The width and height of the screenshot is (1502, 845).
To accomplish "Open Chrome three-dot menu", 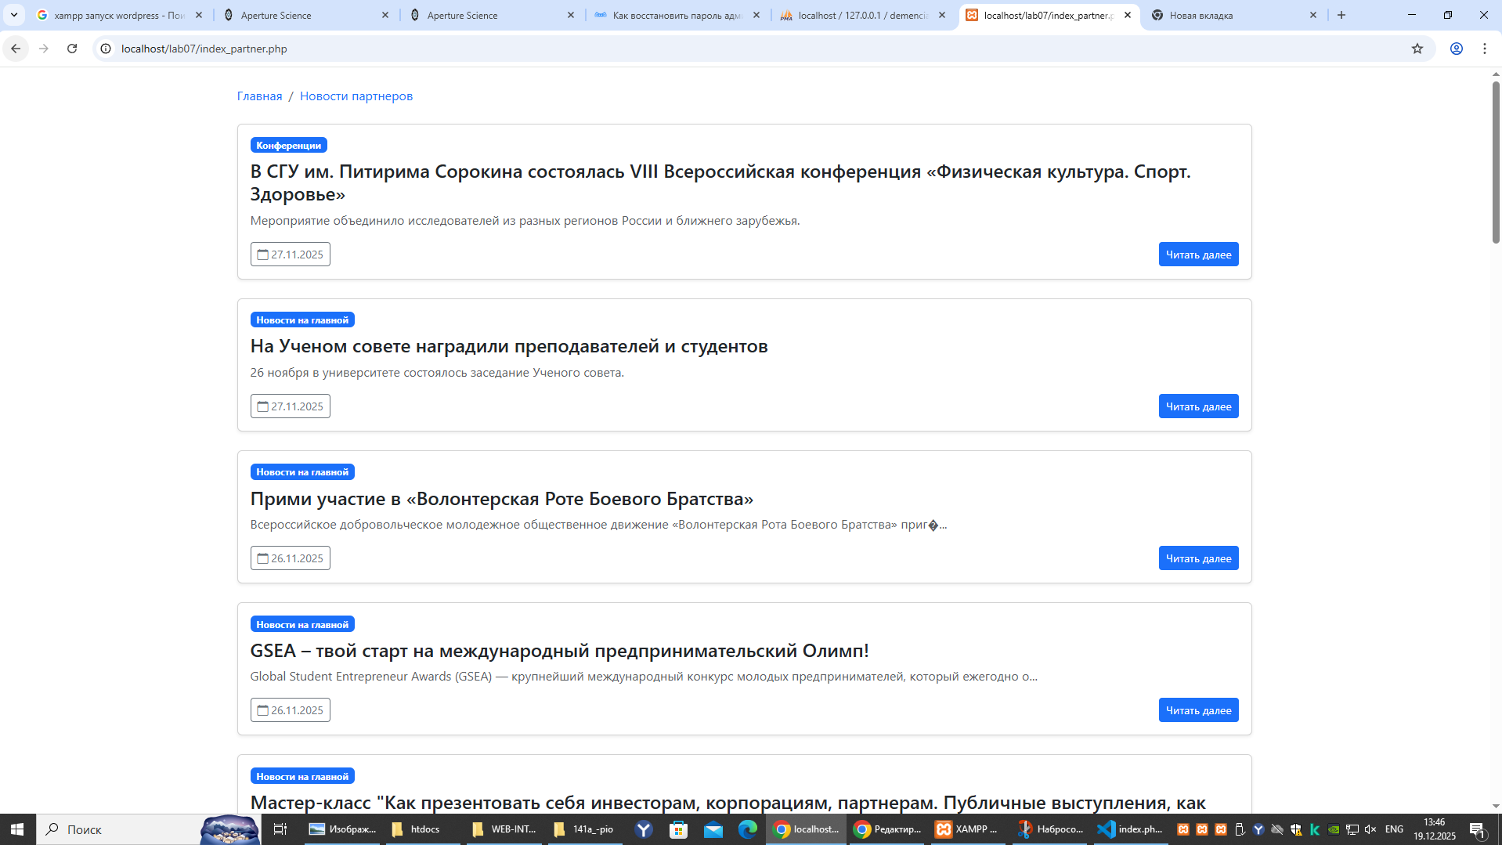I will [1484, 49].
